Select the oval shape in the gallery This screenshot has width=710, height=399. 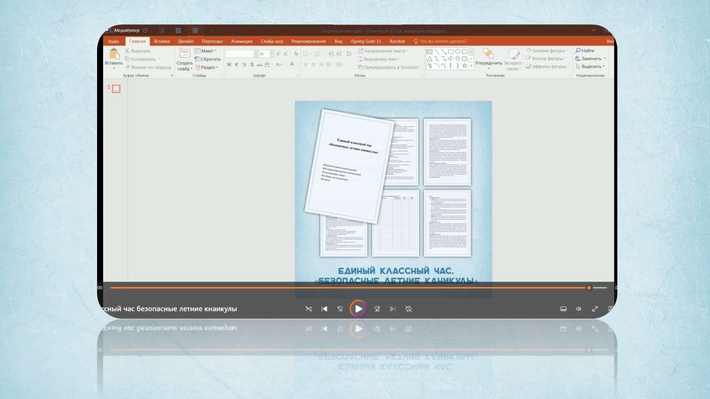tap(458, 51)
